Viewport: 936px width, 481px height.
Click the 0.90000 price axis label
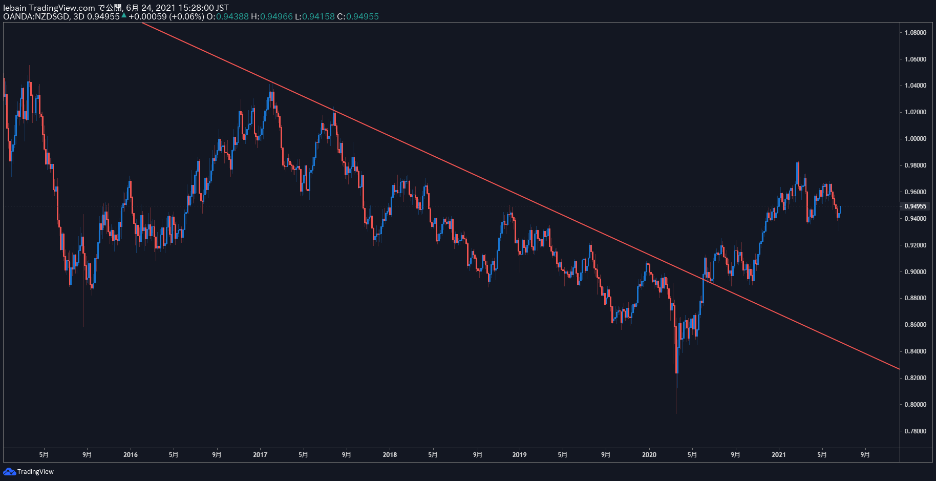(915, 272)
